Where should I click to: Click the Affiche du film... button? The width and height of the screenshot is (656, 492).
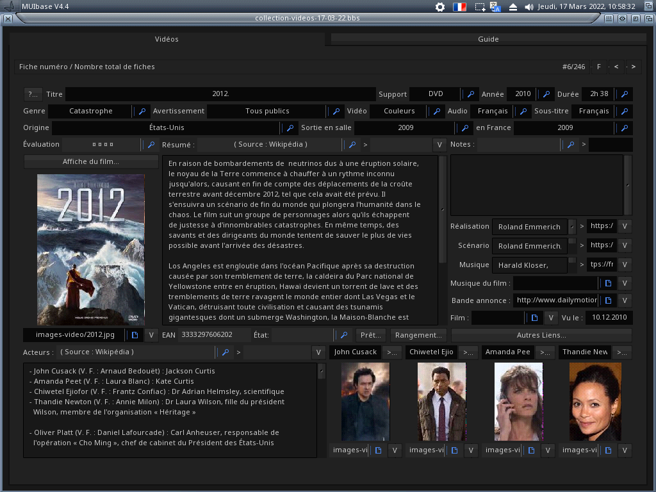[x=91, y=161]
